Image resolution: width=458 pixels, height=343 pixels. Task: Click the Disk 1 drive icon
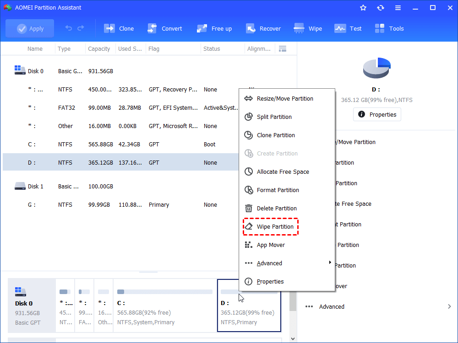click(x=20, y=186)
